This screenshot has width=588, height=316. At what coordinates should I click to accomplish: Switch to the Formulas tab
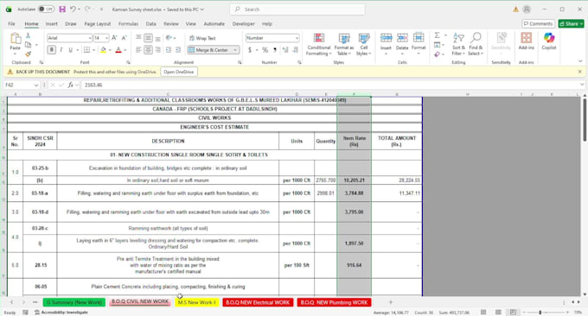(128, 23)
